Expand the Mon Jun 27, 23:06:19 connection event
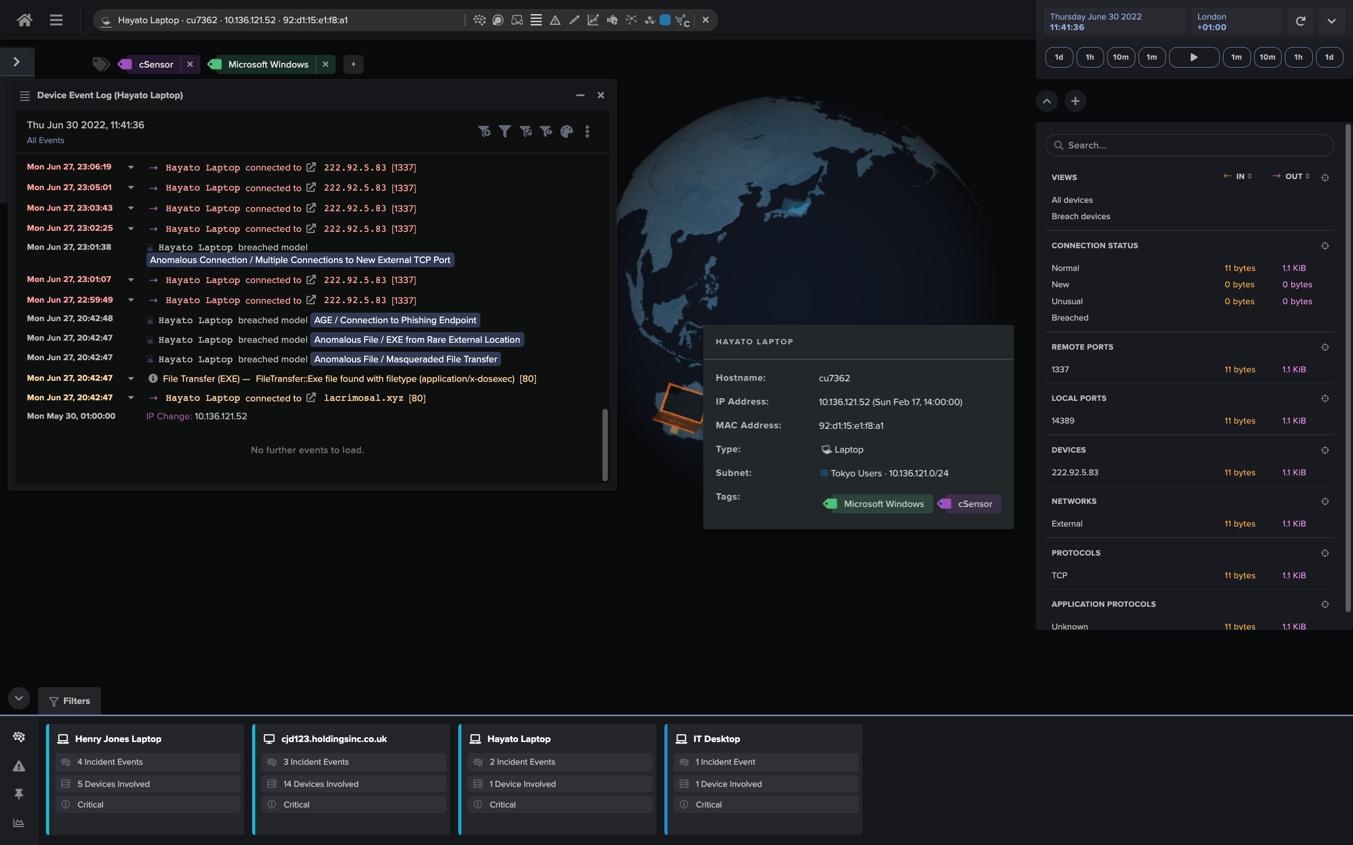Viewport: 1353px width, 845px height. click(132, 167)
